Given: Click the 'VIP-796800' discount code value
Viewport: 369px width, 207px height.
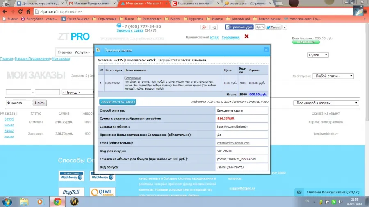Looking at the screenshot, I should pyautogui.click(x=225, y=151).
